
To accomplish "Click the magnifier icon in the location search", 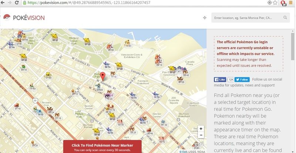I will pos(285,17).
